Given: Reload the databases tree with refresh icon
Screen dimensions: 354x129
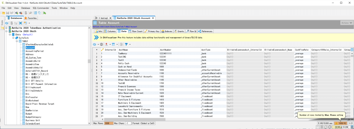Looking at the screenshot, I should (x=6, y=23).
